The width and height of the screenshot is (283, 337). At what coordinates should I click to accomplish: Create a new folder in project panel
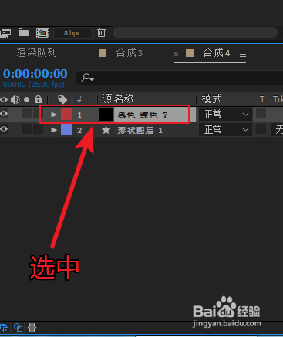pos(23,33)
